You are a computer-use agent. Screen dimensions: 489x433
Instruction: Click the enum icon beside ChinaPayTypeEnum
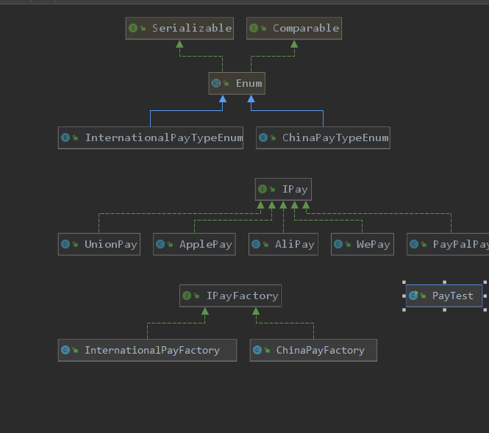coord(264,137)
